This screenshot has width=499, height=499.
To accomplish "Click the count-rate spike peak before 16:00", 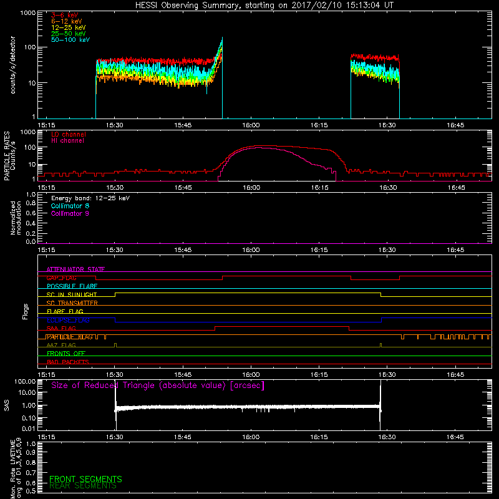I will coord(222,38).
